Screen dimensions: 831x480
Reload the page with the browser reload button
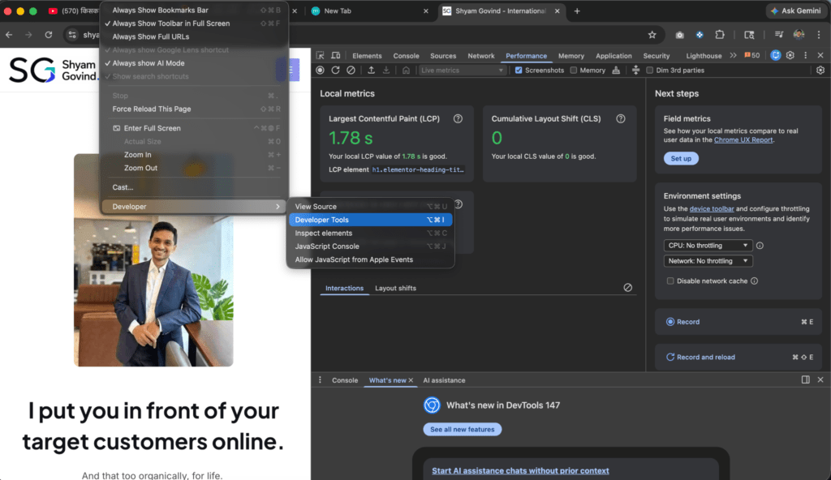pos(48,35)
